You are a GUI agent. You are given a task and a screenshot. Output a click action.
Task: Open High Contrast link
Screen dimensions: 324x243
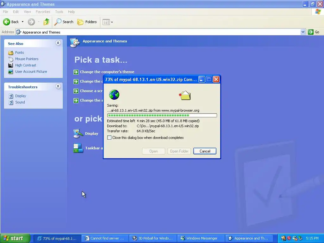point(26,65)
